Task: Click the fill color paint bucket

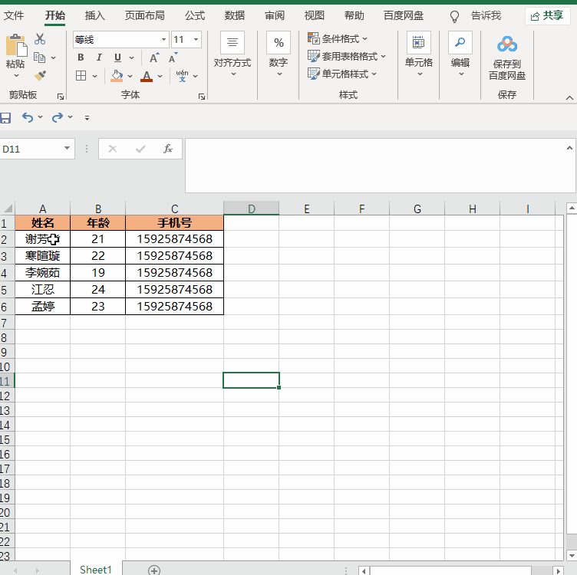Action: 117,76
